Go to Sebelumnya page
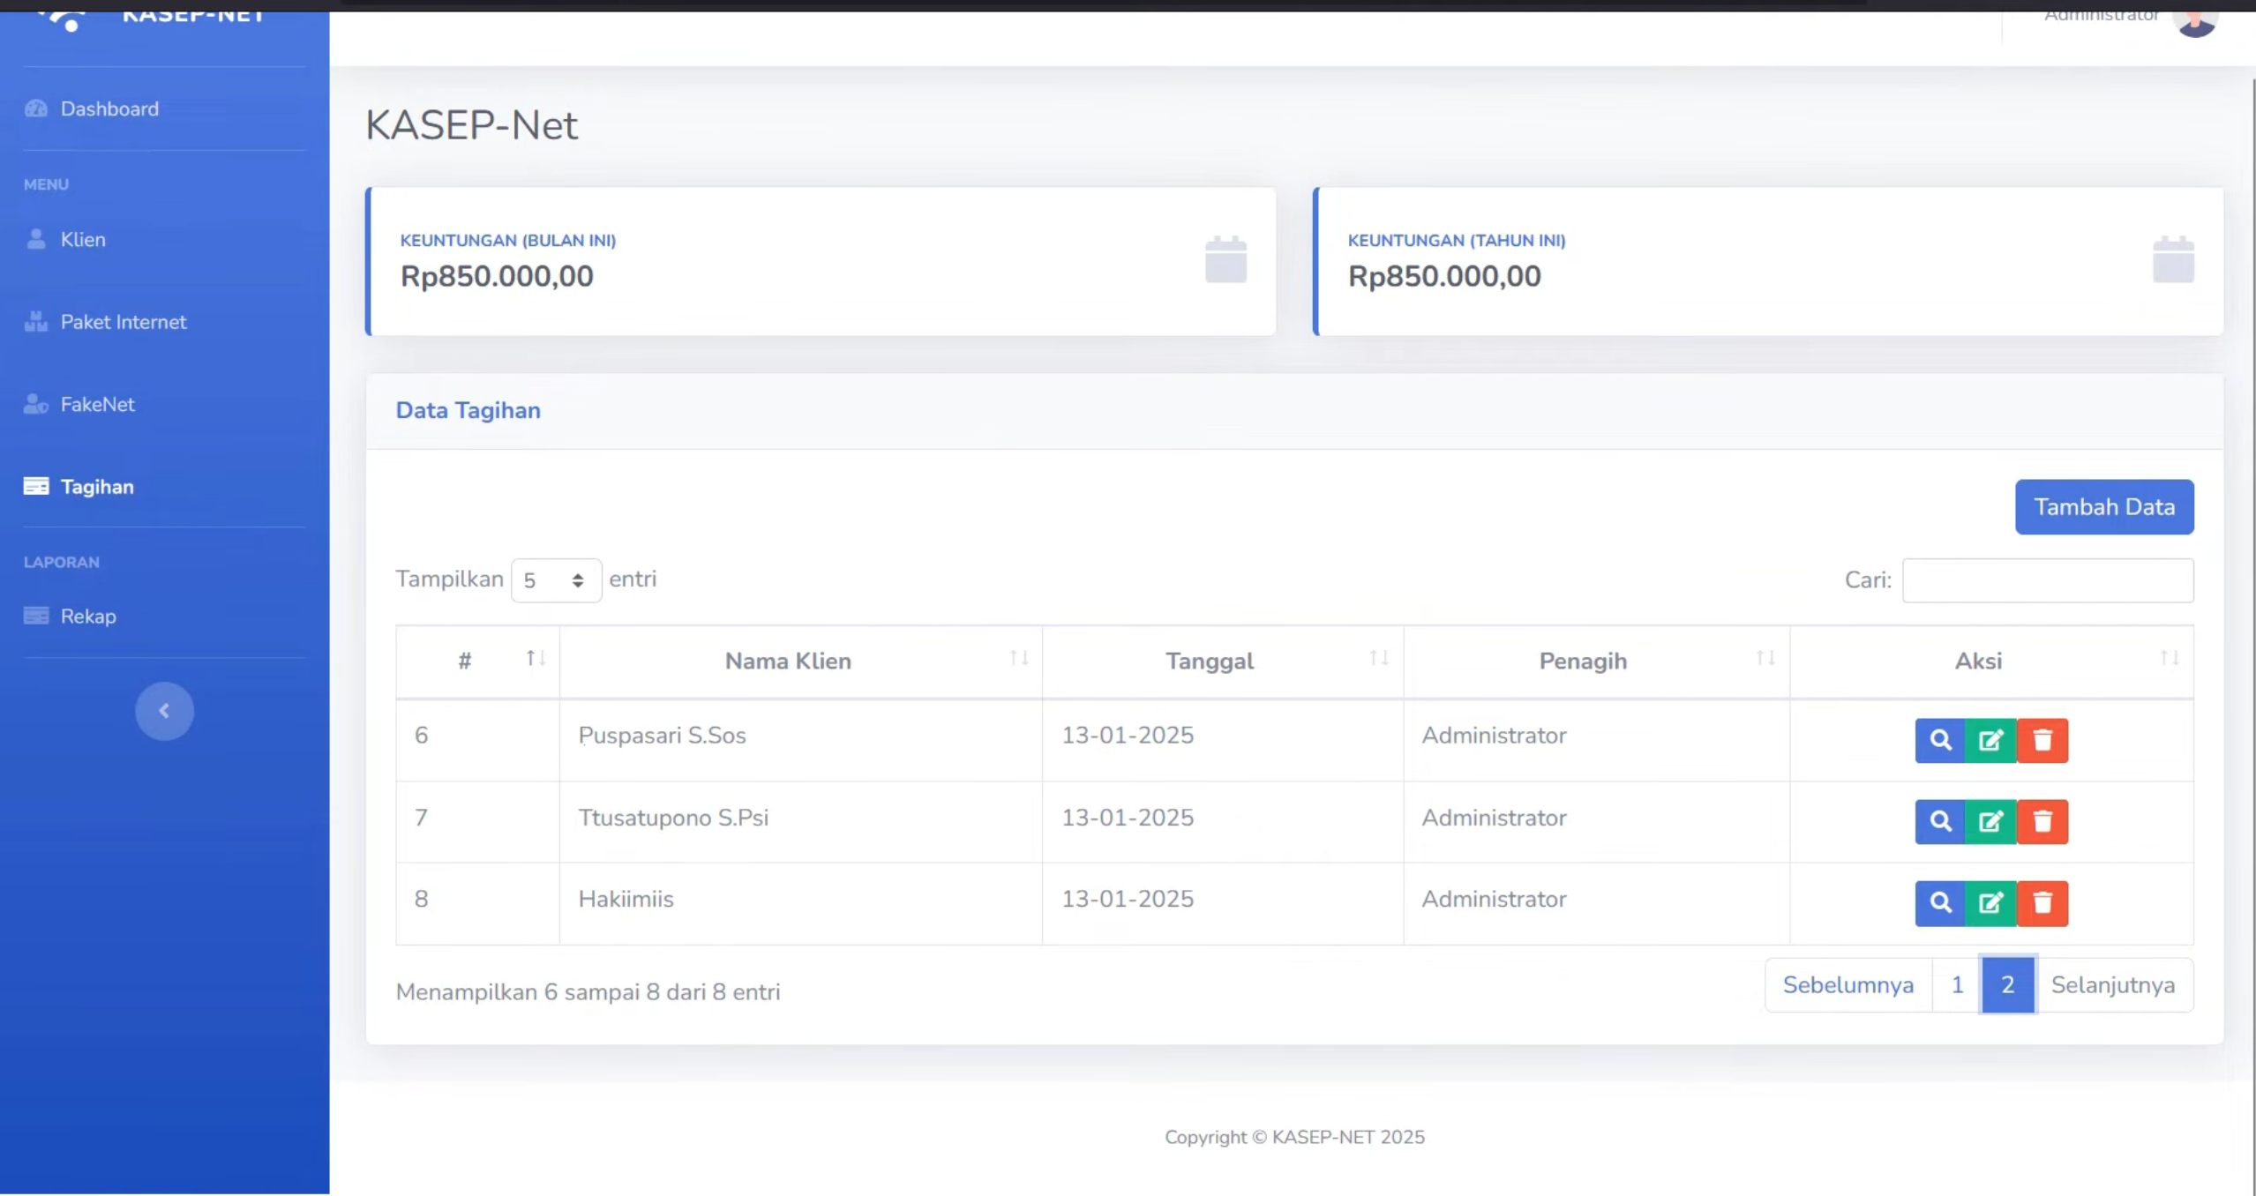 click(1848, 984)
